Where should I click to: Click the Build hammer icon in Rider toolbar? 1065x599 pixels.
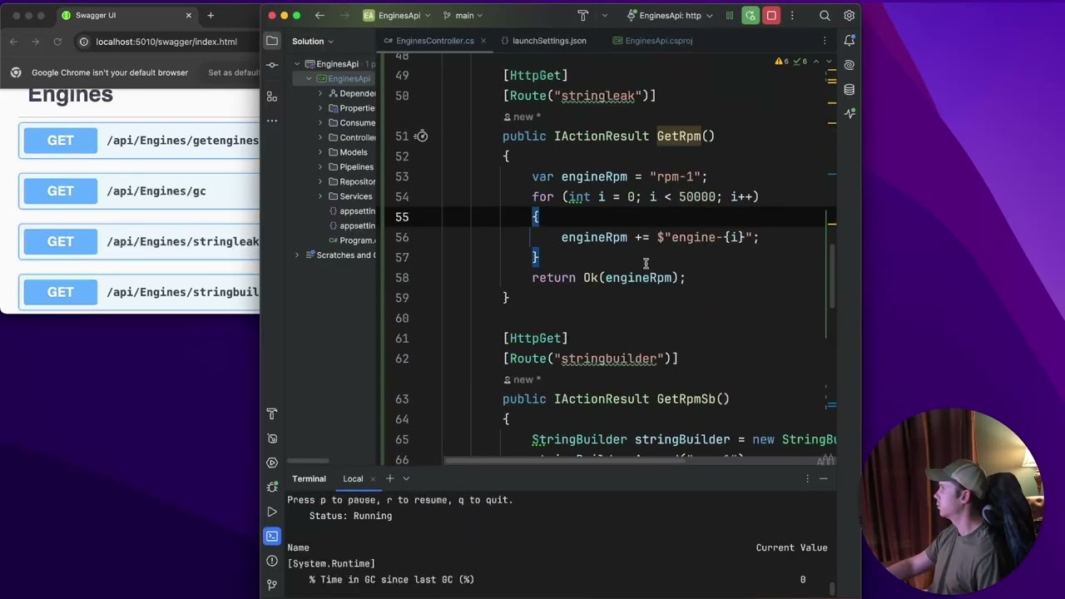pyautogui.click(x=582, y=15)
